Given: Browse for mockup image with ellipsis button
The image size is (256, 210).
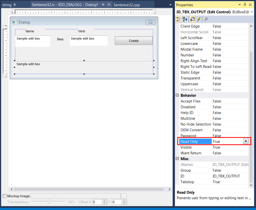Looking at the screenshot, I should 124,196.
